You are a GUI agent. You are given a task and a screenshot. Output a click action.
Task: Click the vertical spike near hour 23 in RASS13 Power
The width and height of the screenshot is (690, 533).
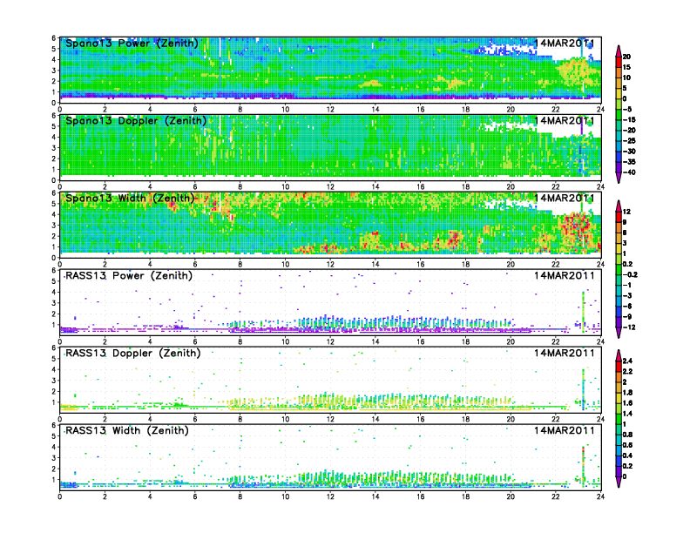click(583, 309)
